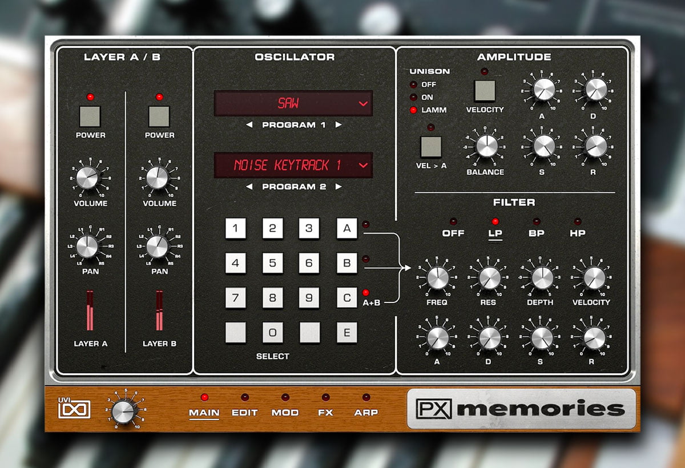
Task: Click the Layer A pan knob
Action: point(87,247)
